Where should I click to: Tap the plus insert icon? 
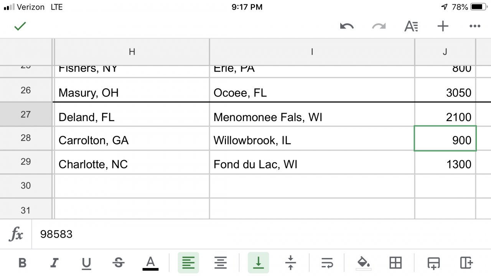pyautogui.click(x=443, y=26)
